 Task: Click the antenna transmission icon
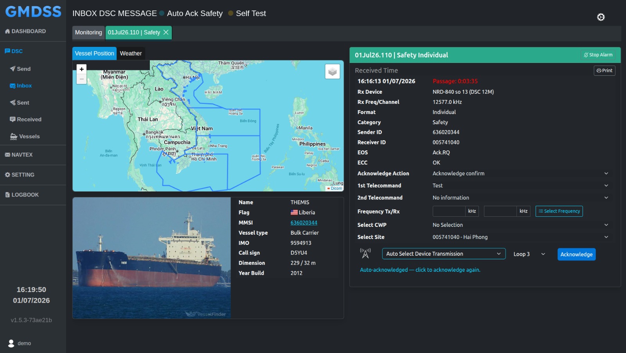(365, 253)
